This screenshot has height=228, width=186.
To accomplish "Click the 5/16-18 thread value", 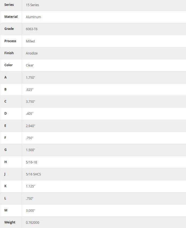I will (x=32, y=162).
